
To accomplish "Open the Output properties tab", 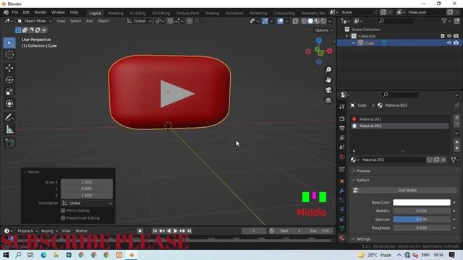I will click(342, 129).
